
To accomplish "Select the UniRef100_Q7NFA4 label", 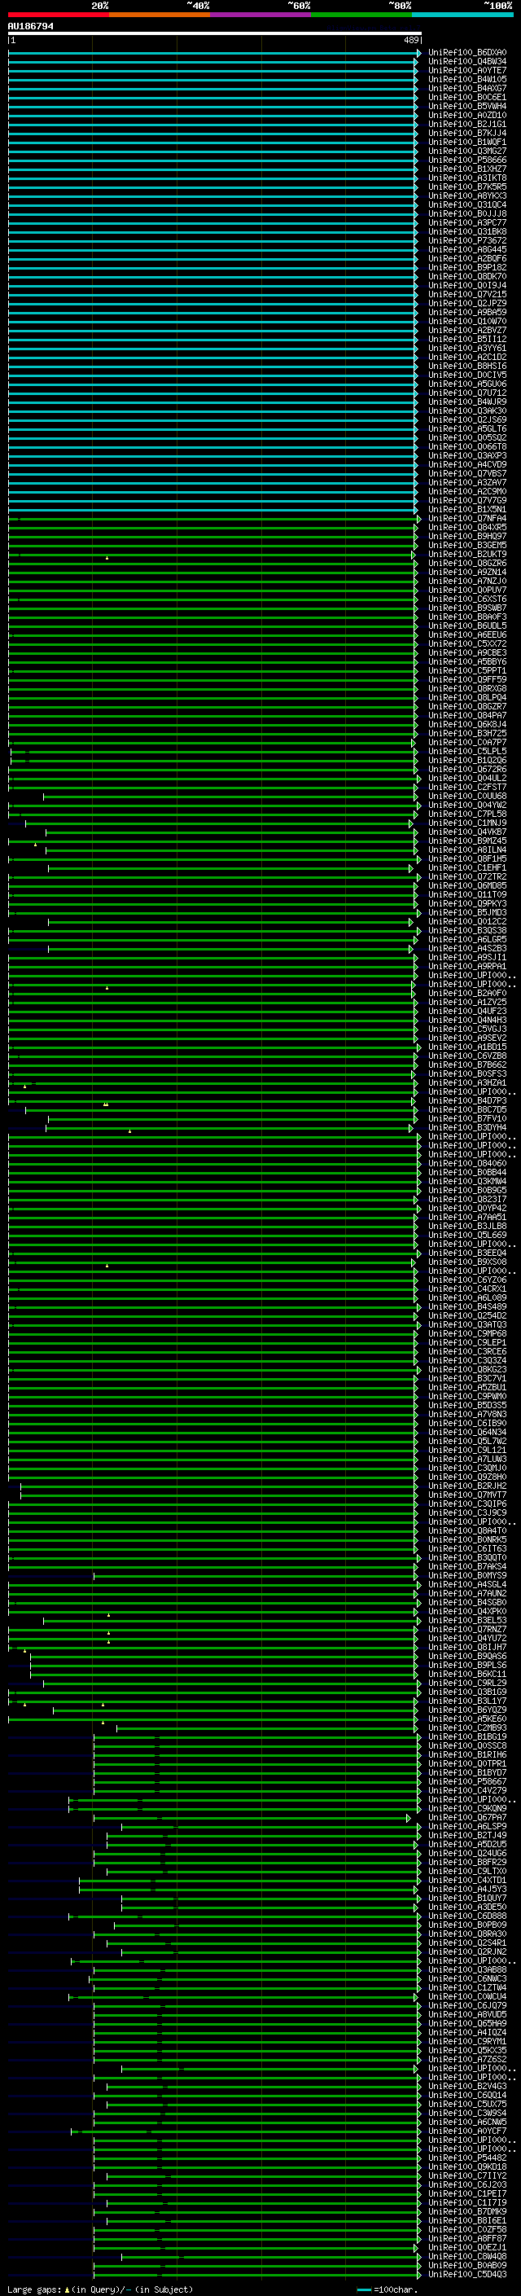I will tap(467, 519).
